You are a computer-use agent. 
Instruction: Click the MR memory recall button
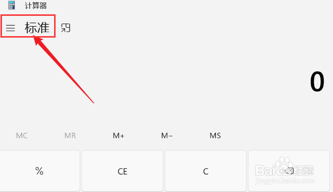click(70, 136)
